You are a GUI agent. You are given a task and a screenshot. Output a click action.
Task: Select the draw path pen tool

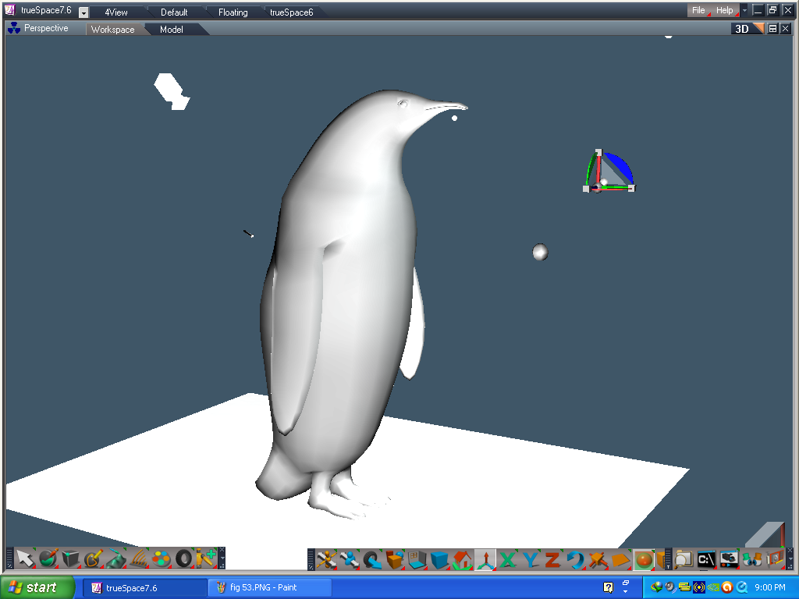click(91, 558)
